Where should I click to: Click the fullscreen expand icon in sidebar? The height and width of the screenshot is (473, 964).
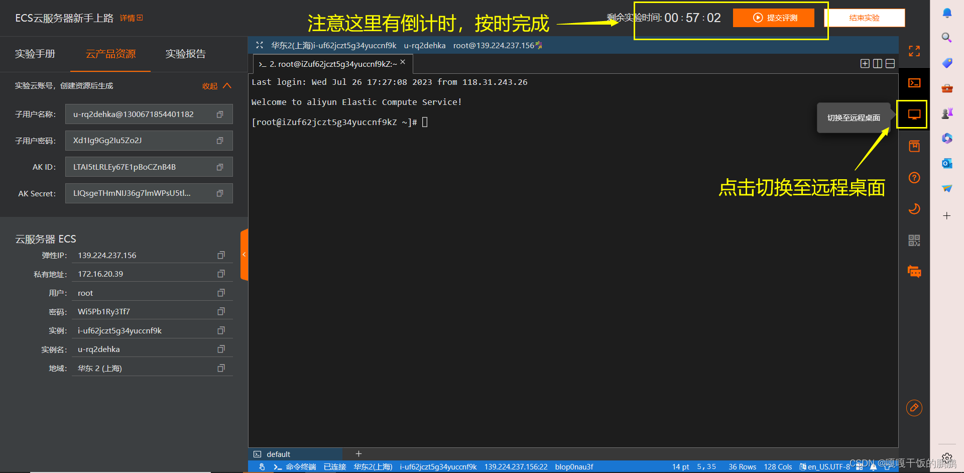pos(914,51)
